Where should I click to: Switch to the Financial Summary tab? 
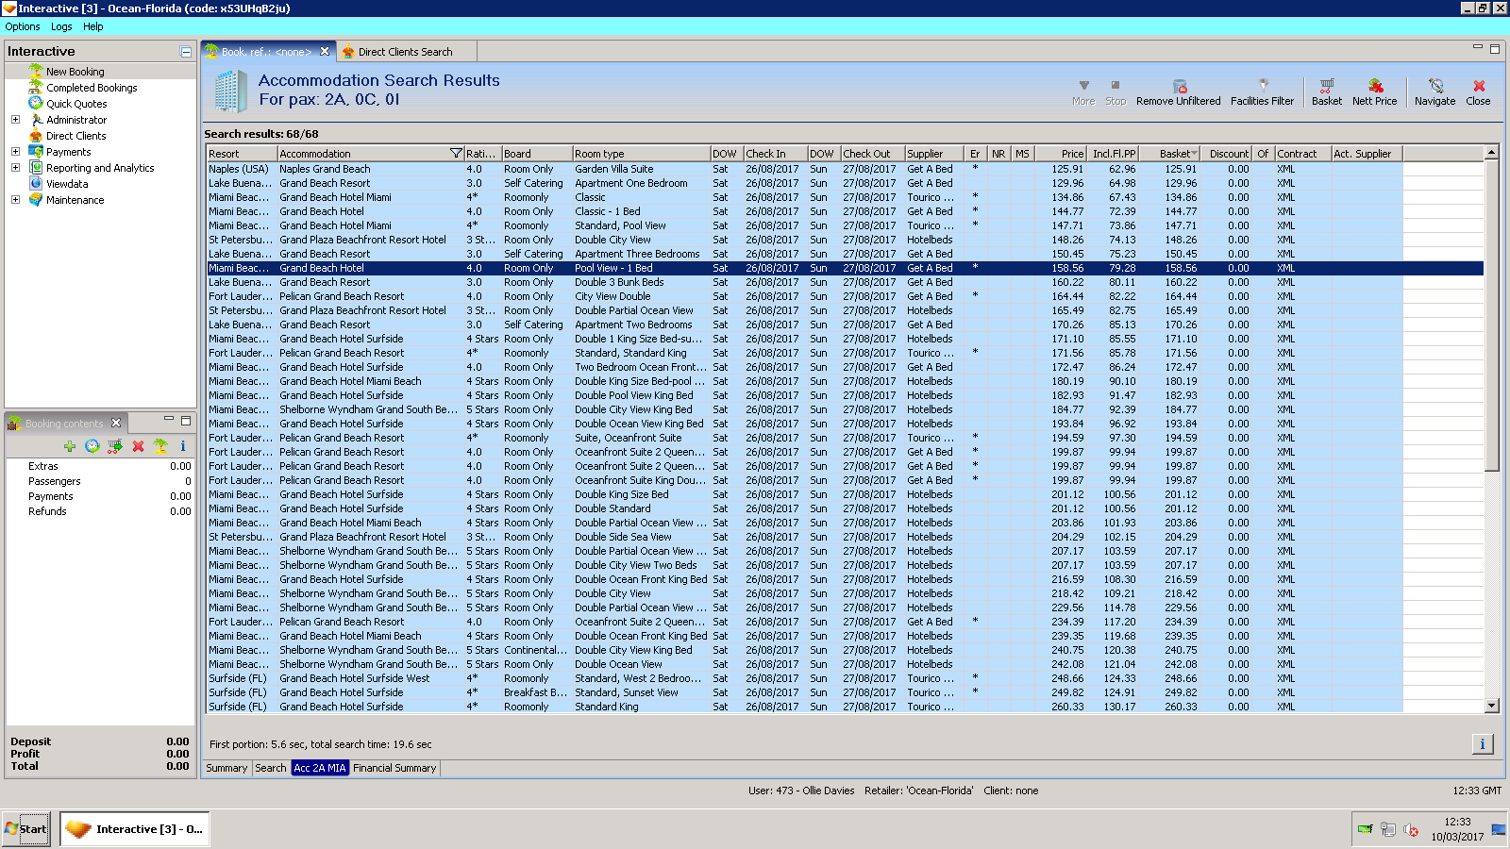point(394,768)
